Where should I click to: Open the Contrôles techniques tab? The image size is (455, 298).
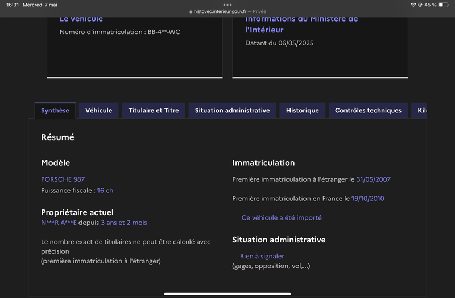tap(368, 111)
